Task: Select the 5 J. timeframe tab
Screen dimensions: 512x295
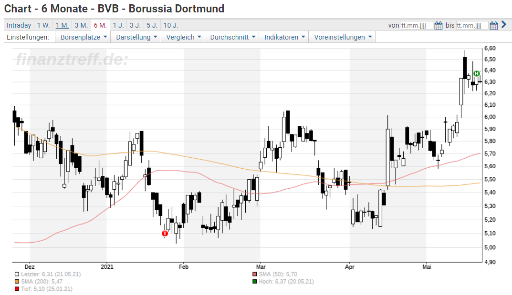Action: click(152, 25)
